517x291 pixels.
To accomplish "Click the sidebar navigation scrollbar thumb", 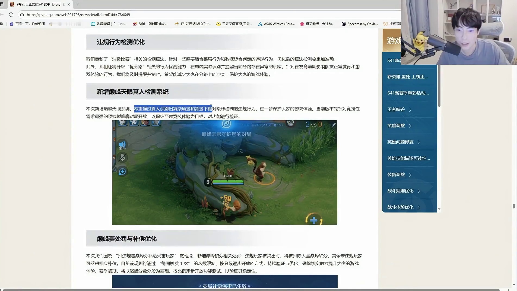I will coord(439,86).
